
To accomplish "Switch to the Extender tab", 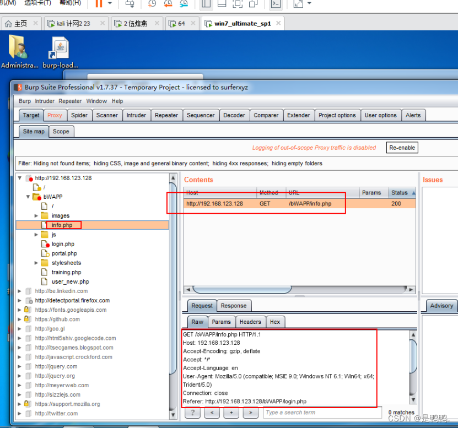I will coord(299,115).
